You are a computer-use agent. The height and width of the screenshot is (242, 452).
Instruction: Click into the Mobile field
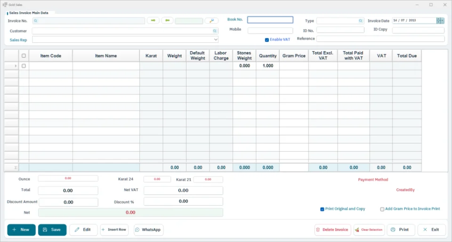[x=270, y=30]
